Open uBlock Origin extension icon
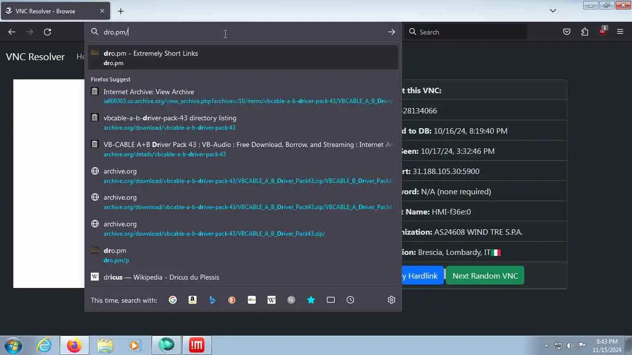The width and height of the screenshot is (632, 355). [602, 32]
